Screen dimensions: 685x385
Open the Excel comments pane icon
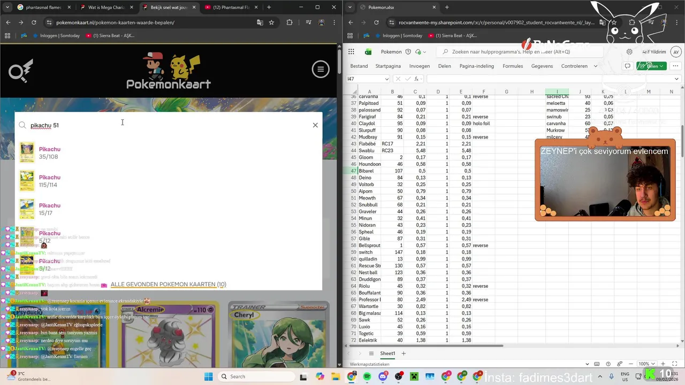coord(628,66)
